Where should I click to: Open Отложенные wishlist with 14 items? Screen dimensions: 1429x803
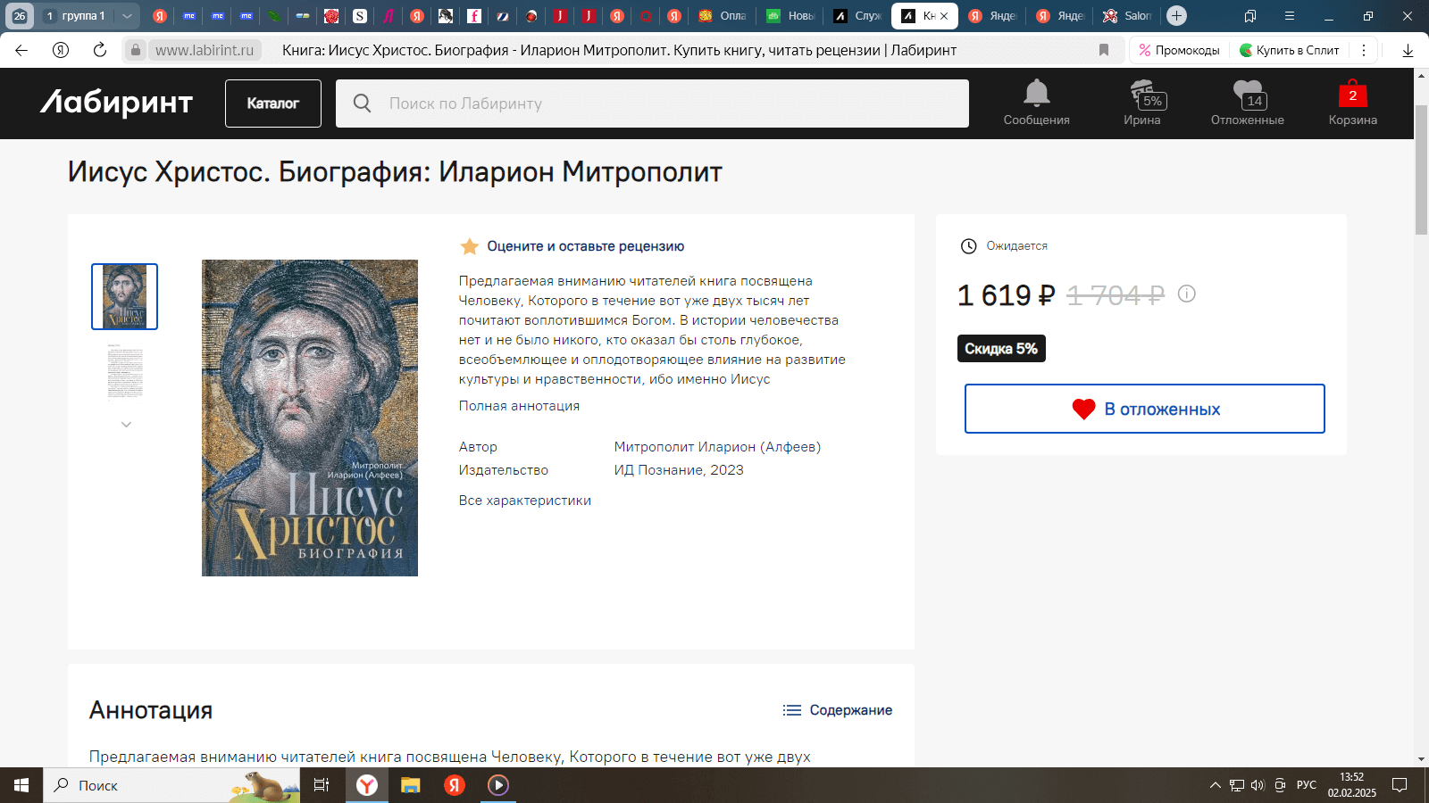coord(1248,103)
